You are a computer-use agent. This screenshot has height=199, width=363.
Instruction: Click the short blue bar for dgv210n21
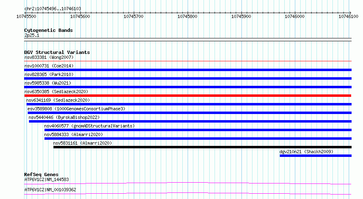point(316,156)
